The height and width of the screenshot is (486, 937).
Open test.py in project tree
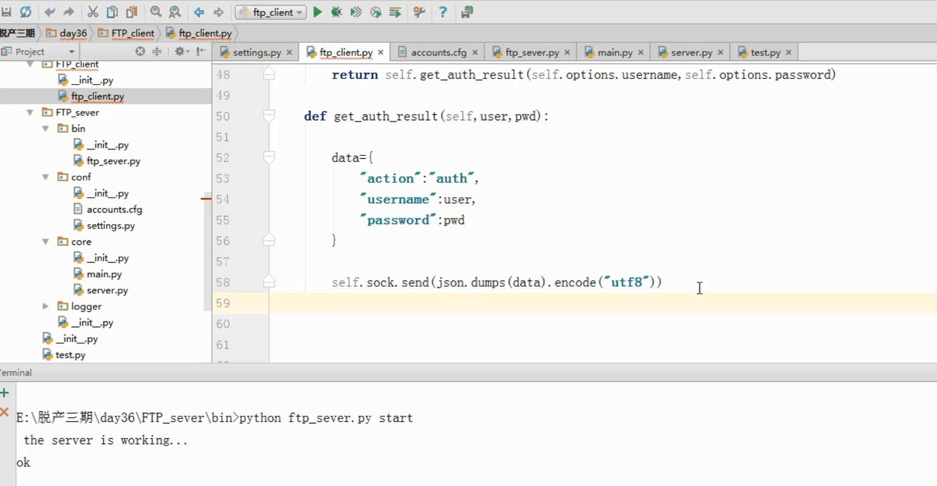pyautogui.click(x=70, y=355)
